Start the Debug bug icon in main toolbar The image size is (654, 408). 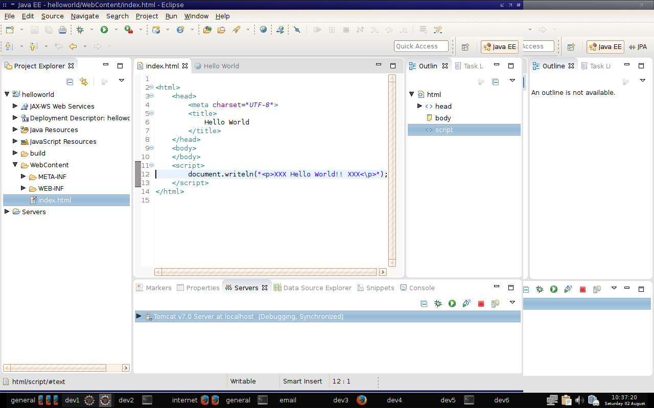pyautogui.click(x=80, y=30)
